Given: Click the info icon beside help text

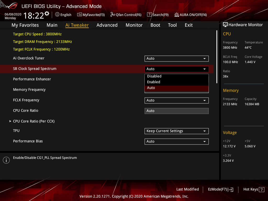Looking at the screenshot, I should coord(6,160).
